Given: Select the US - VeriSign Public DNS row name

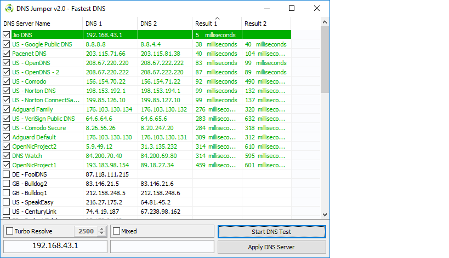Looking at the screenshot, I should coord(43,119).
